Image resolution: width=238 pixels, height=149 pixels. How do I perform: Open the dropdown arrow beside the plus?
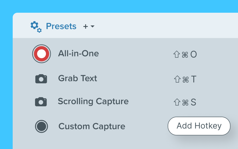coord(92,27)
